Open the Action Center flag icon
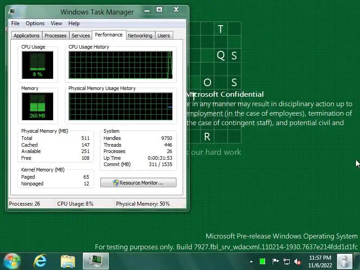 tap(275, 261)
